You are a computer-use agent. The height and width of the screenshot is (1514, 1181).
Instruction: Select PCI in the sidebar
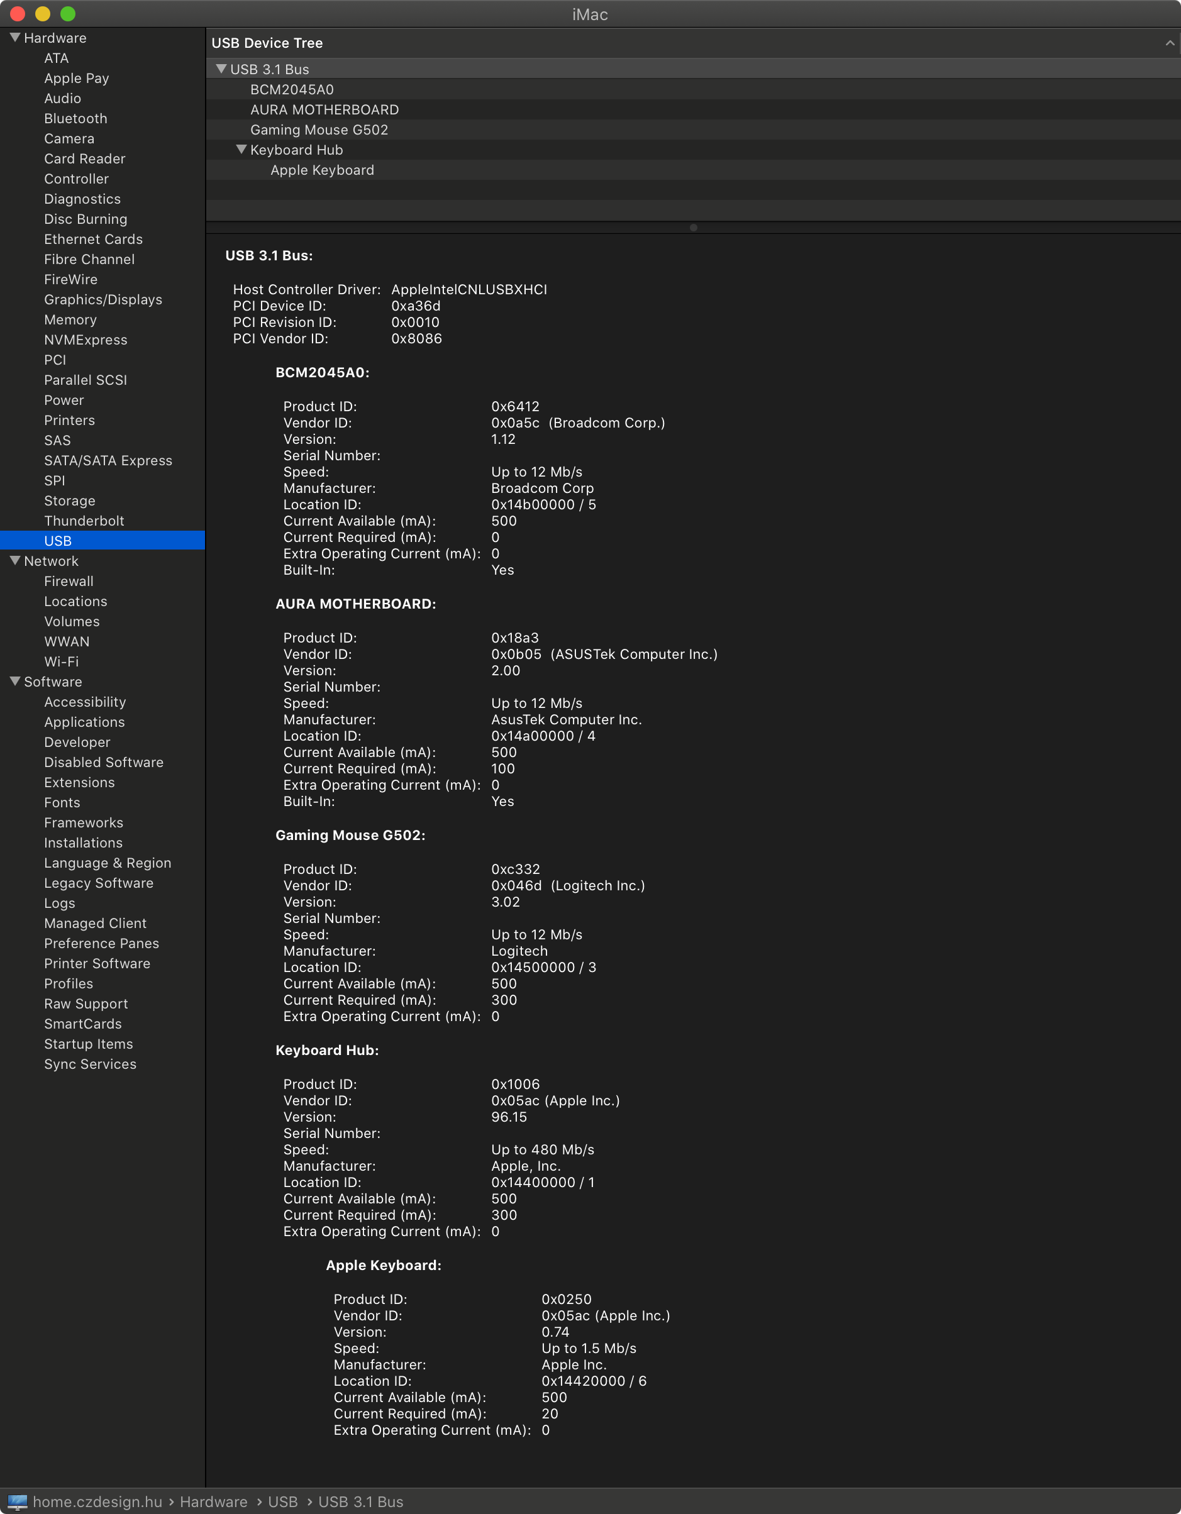pyautogui.click(x=55, y=360)
